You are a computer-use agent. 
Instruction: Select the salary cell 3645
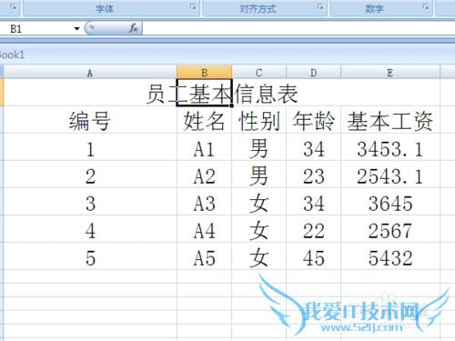(390, 202)
